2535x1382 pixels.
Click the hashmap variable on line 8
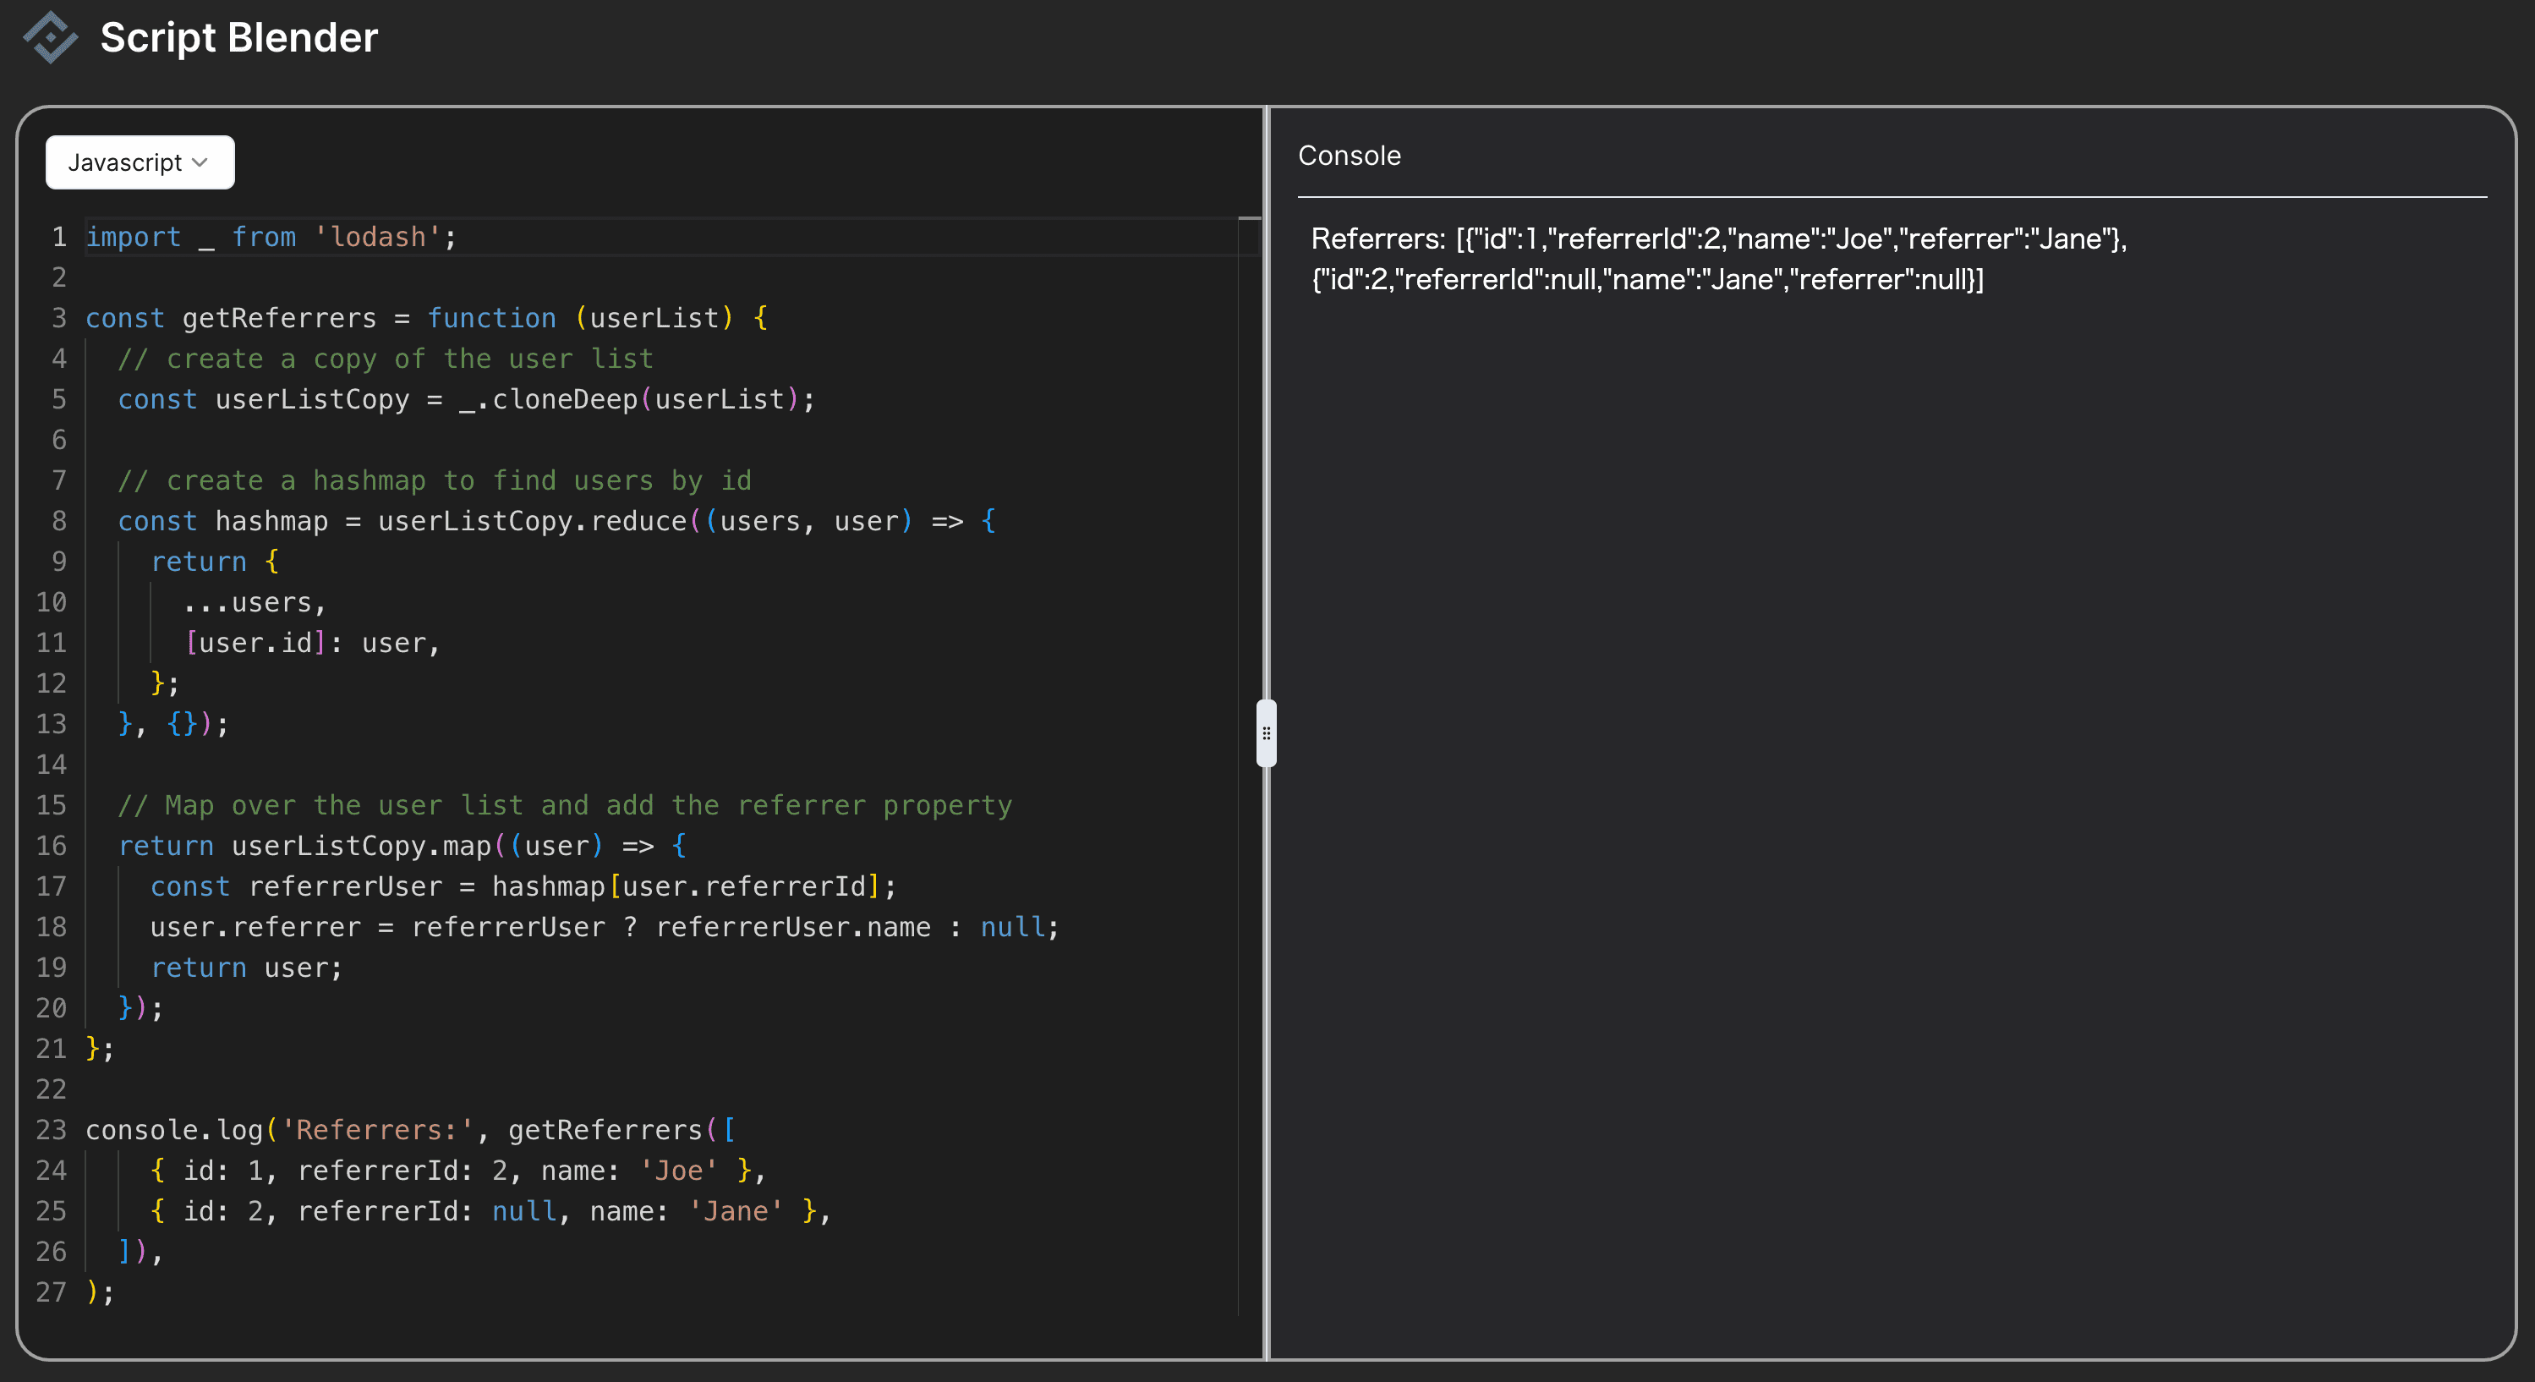tap(271, 521)
